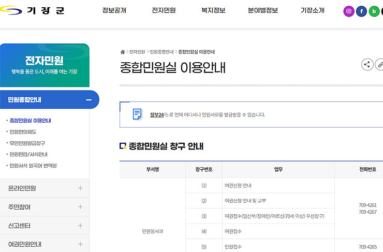Screen dimensions: 383x252
Task: Open the 복지정보 menu
Action: pyautogui.click(x=213, y=10)
